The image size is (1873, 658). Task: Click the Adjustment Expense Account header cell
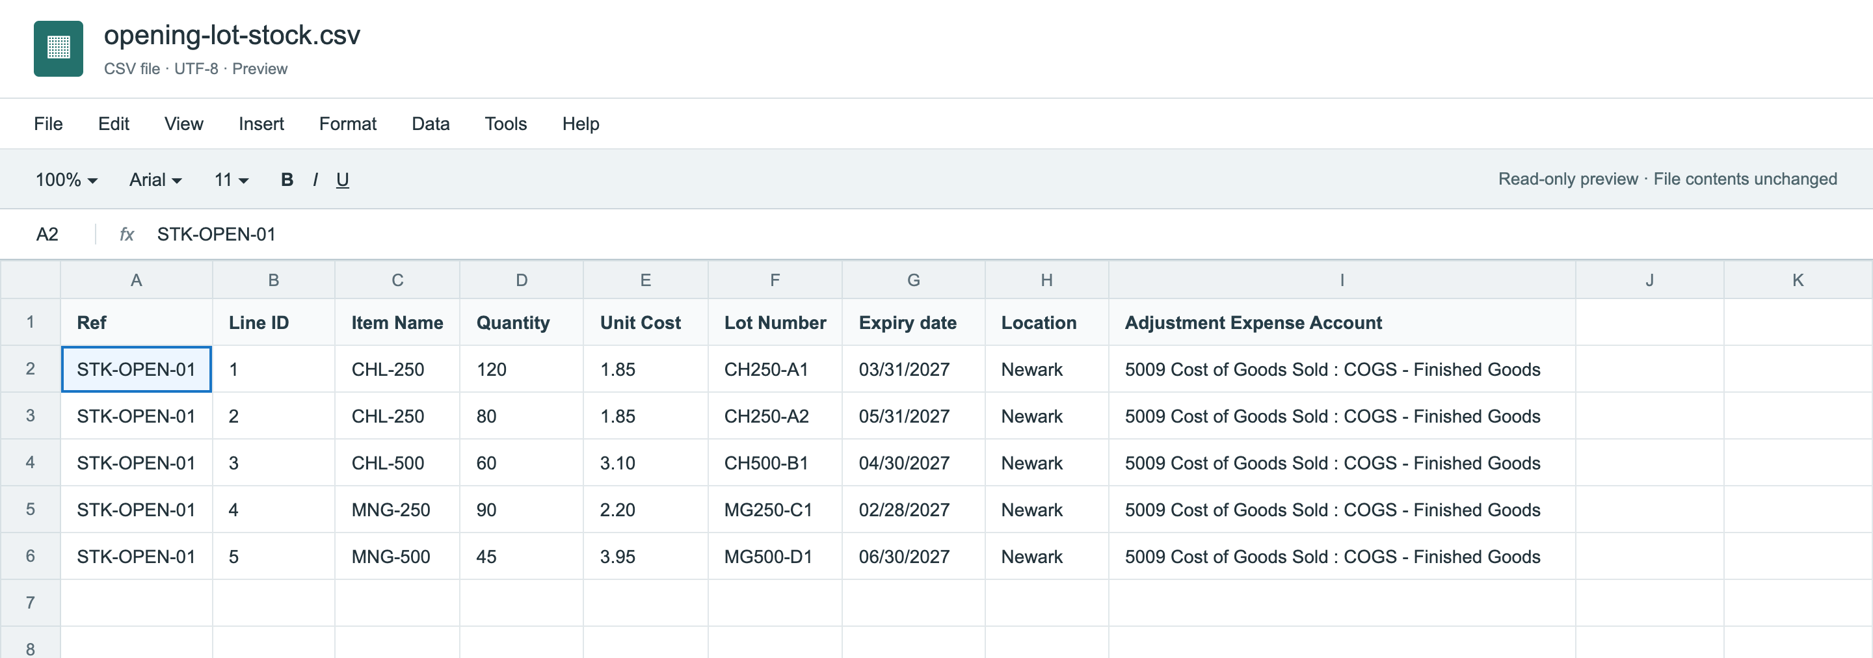point(1342,322)
